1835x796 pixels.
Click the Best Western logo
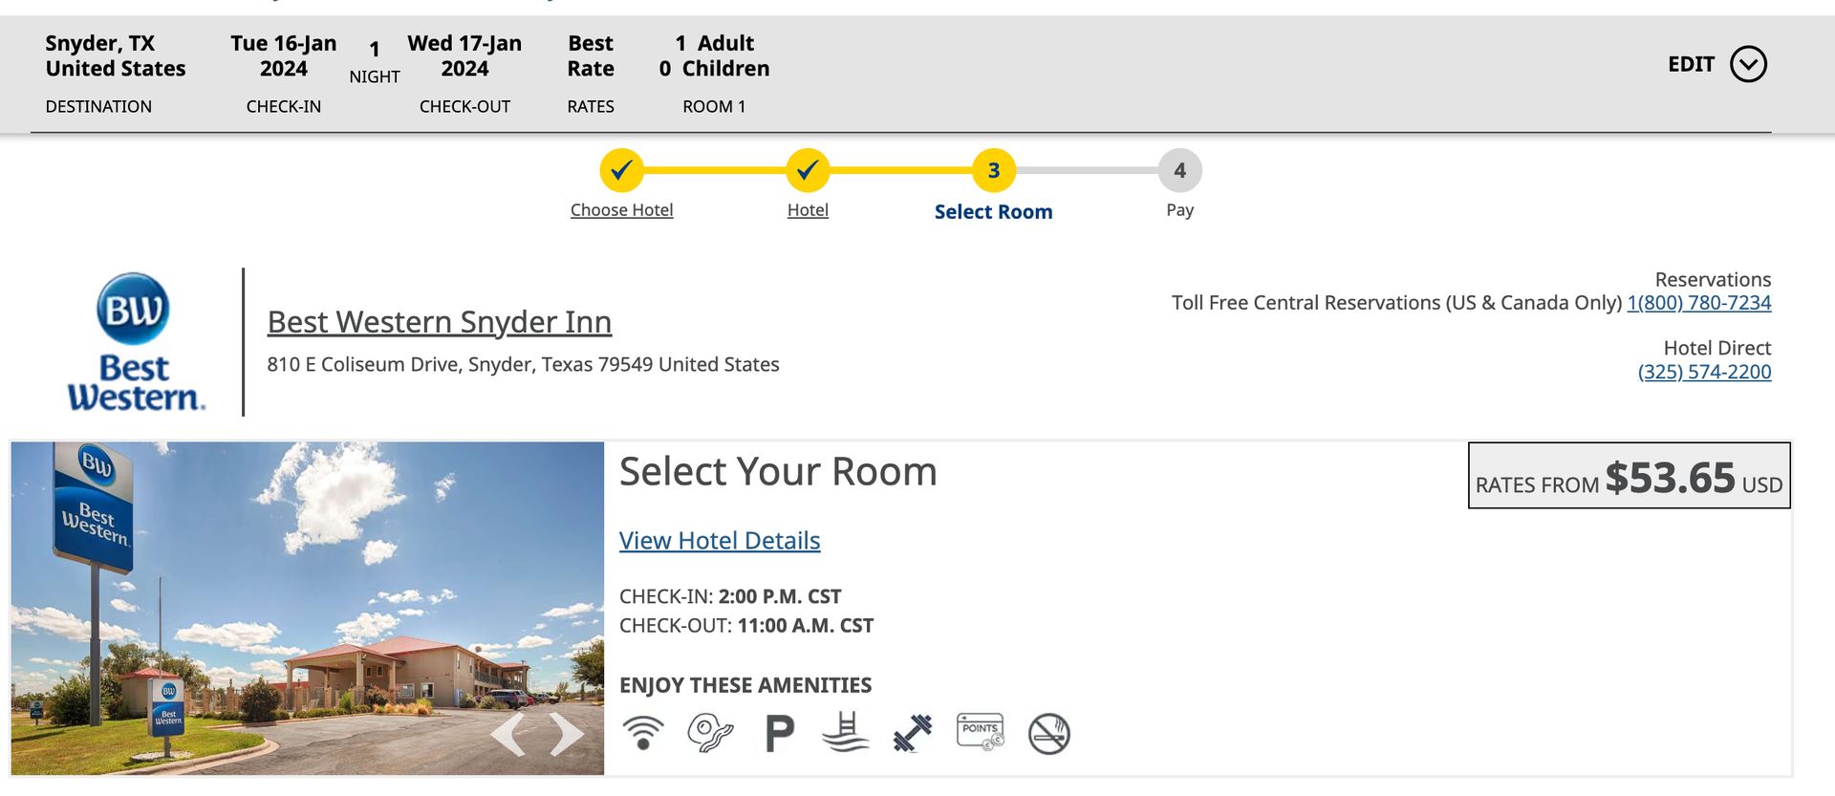coord(134,341)
